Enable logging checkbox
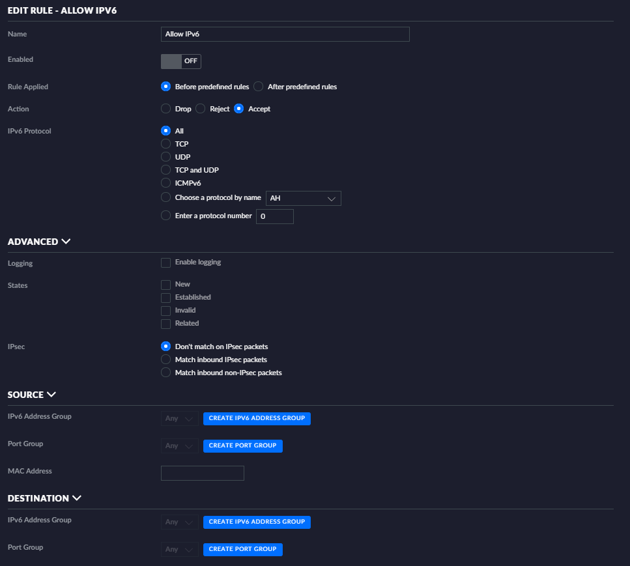The width and height of the screenshot is (630, 566). pos(165,262)
